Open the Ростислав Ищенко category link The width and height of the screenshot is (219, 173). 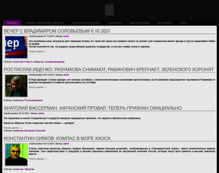click(x=34, y=100)
